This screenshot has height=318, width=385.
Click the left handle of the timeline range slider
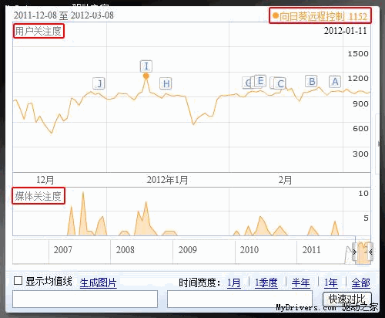[355, 252]
